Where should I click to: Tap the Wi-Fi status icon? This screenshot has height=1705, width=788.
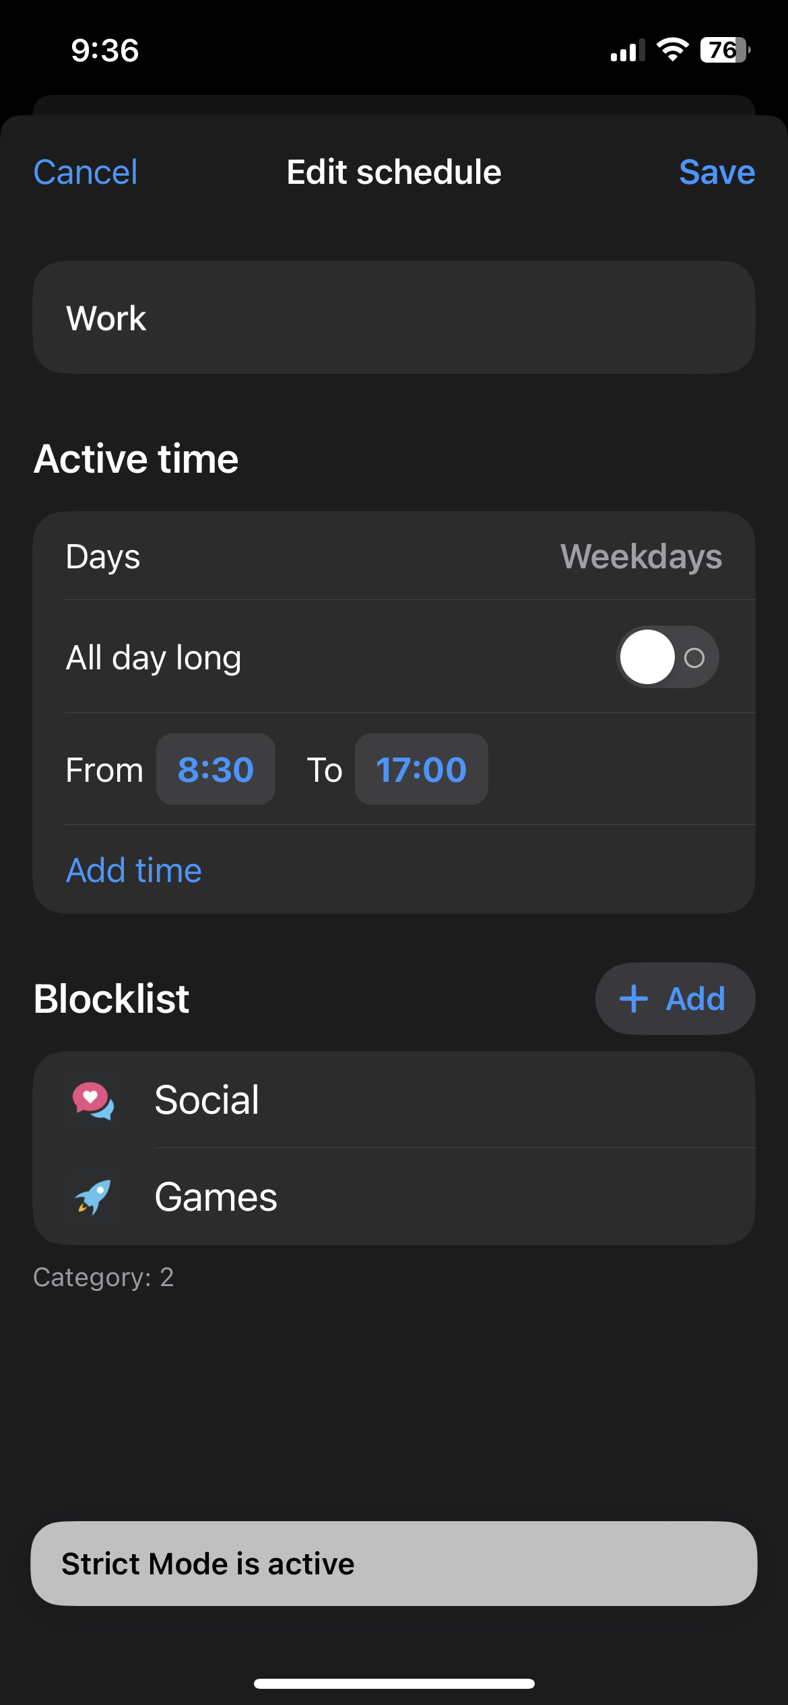[671, 50]
